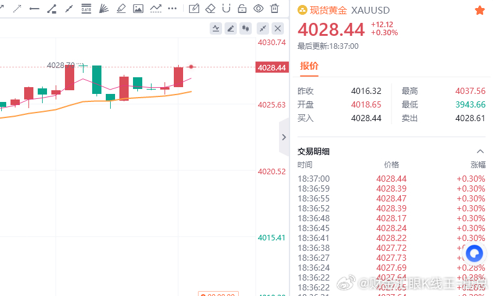Select the fan lines drawing tool

103,9
